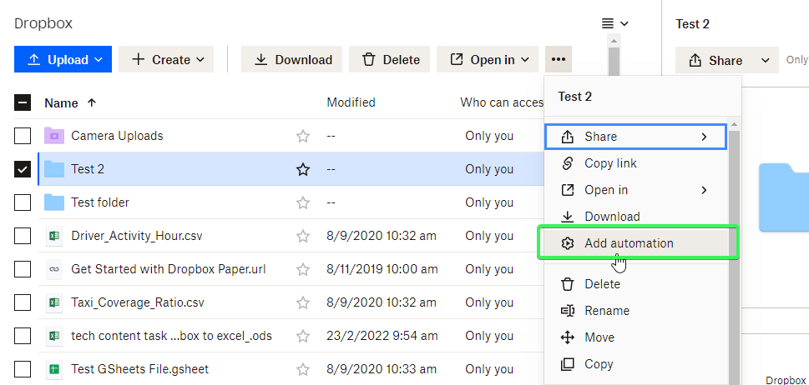809x385 pixels.
Task: Star Taxi_Coverage_Ratio.csv
Action: (303, 302)
